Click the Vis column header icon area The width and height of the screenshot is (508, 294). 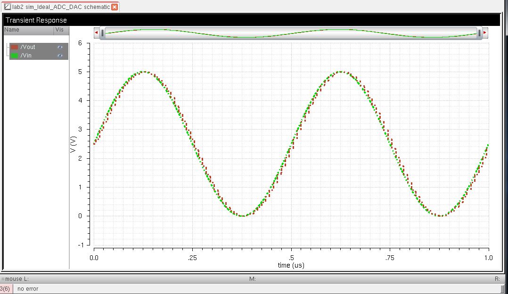(60, 30)
